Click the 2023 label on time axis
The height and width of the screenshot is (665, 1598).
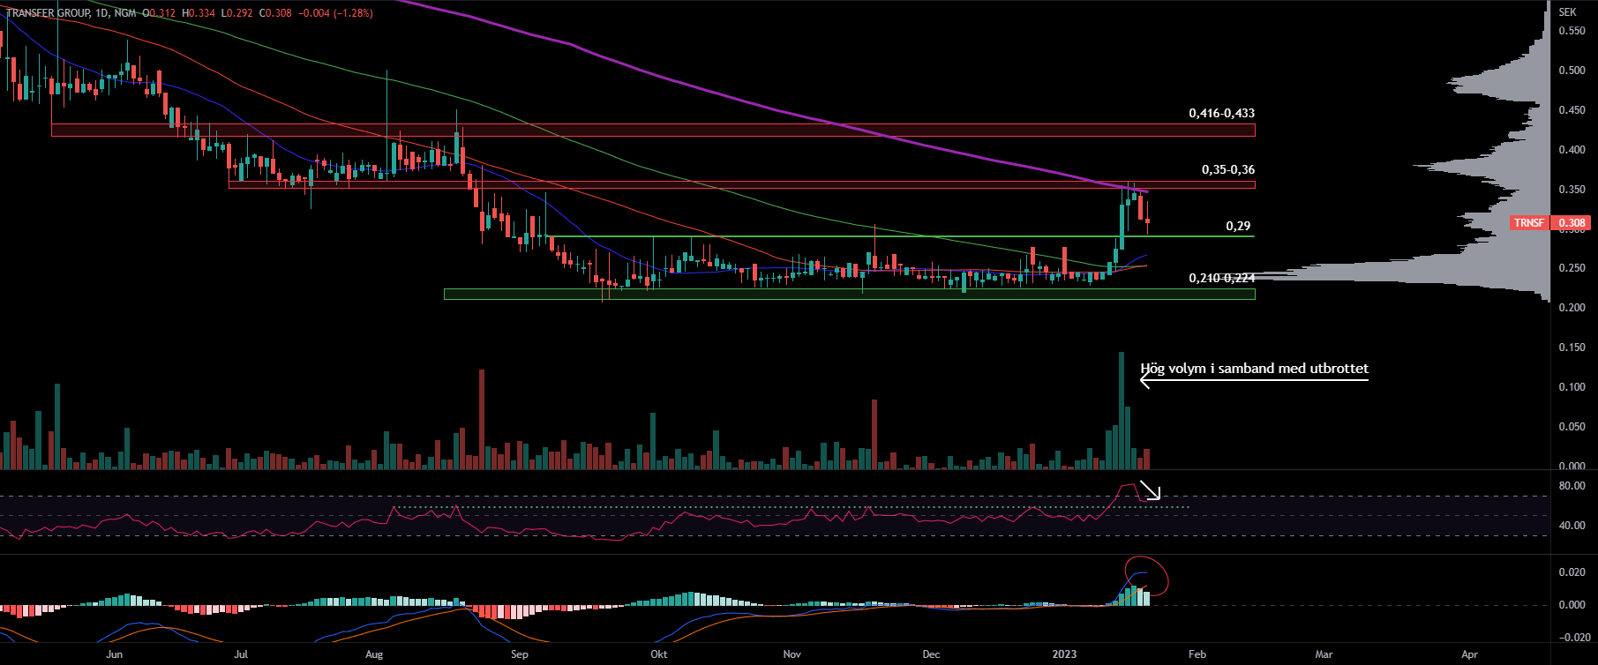tap(1064, 654)
